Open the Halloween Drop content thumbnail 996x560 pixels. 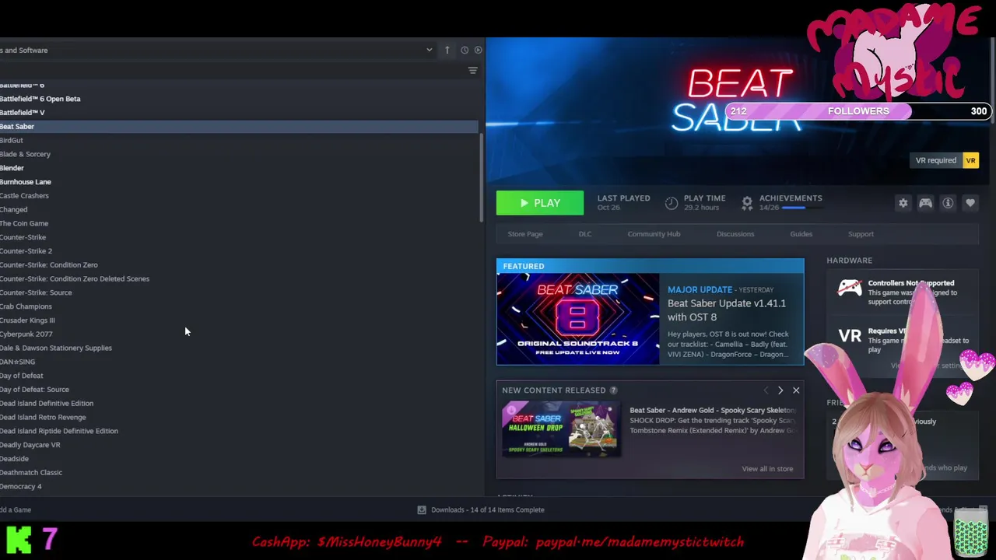tap(561, 429)
